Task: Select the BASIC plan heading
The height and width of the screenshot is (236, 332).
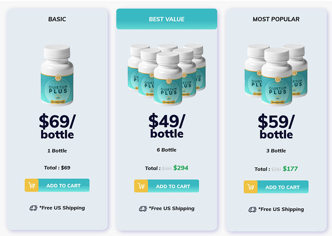Action: click(x=57, y=19)
